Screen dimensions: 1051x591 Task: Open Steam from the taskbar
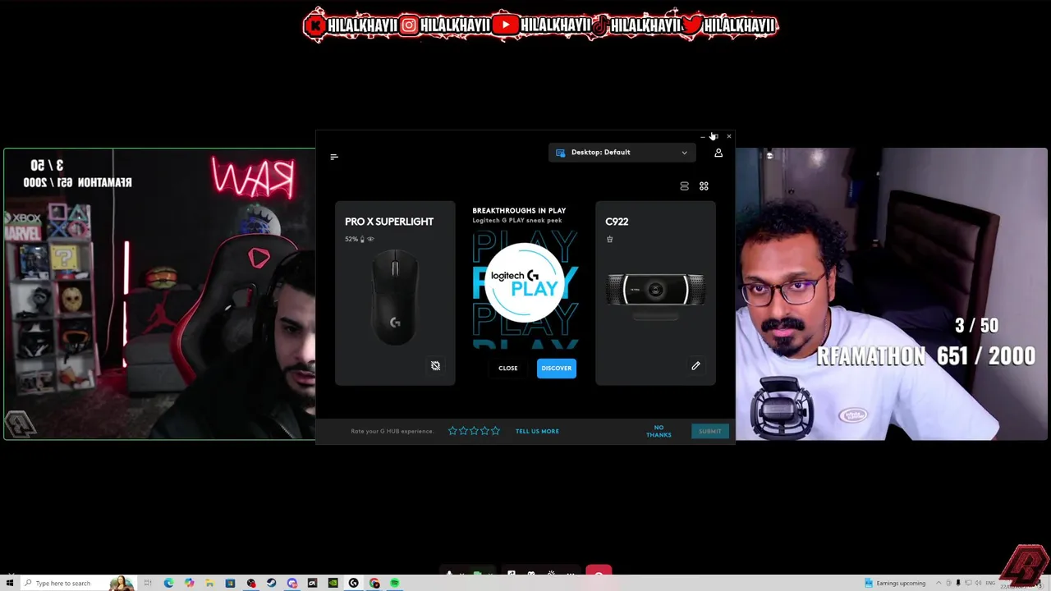pyautogui.click(x=271, y=583)
